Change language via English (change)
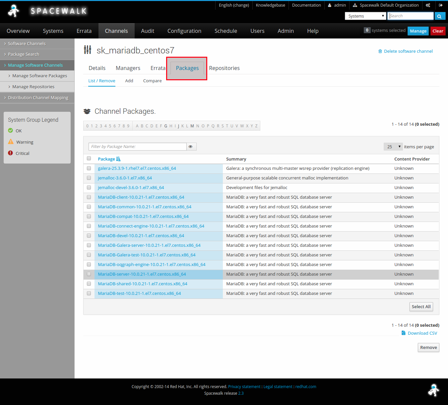 (234, 5)
